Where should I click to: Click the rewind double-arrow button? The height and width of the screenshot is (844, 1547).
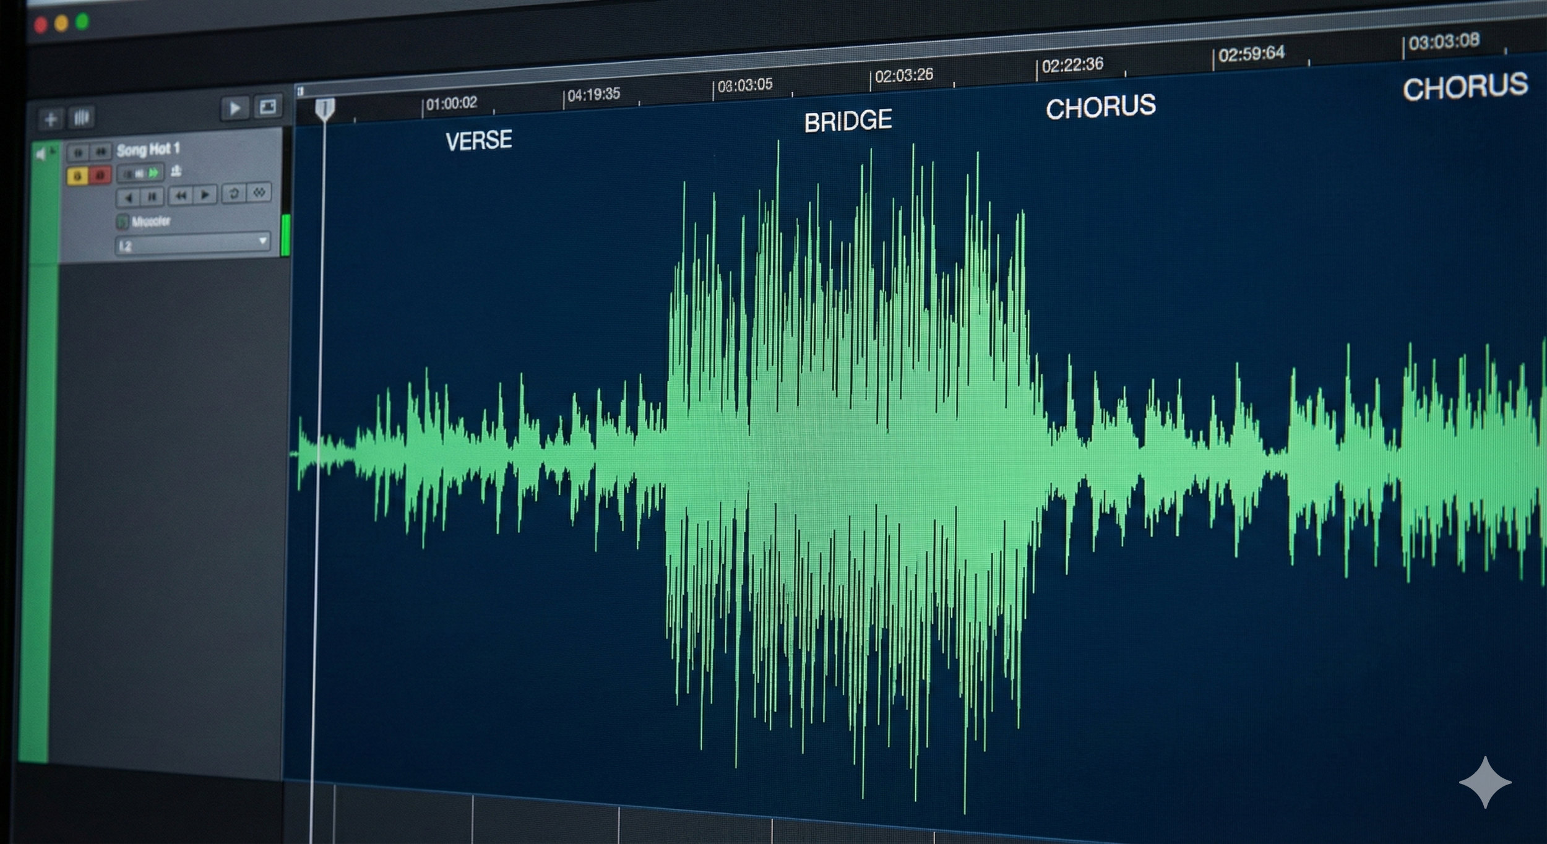(180, 196)
